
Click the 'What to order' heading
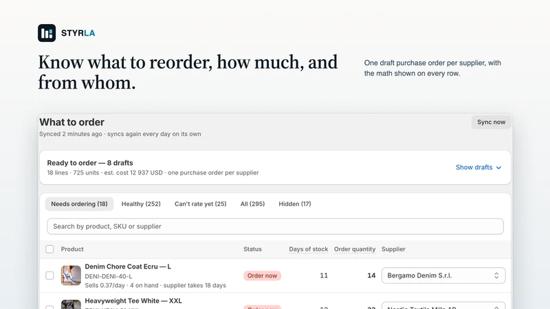[x=72, y=122]
